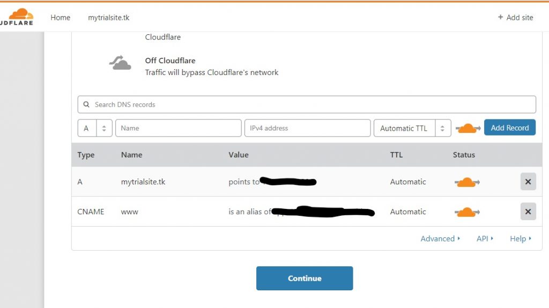Screen dimensions: 549x308
Task: Expand the Advanced link
Action: click(440, 238)
